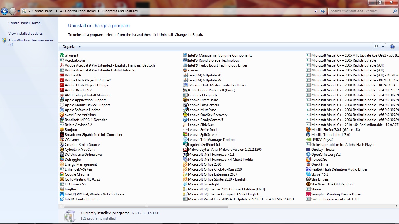Click the Realtek High Definition Audio Driver icon
The image size is (399, 224).
[x=308, y=169]
